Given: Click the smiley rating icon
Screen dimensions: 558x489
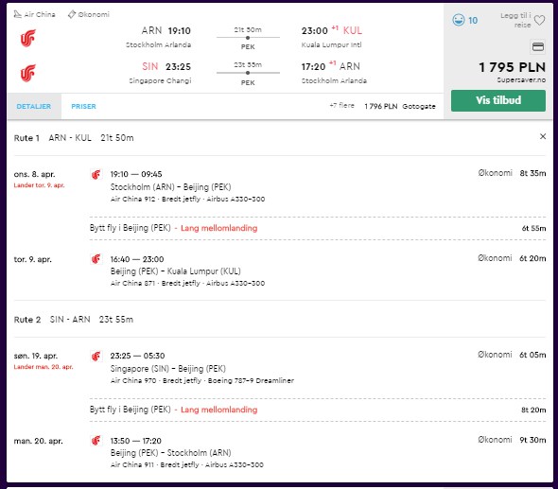Looking at the screenshot, I should click(x=459, y=20).
